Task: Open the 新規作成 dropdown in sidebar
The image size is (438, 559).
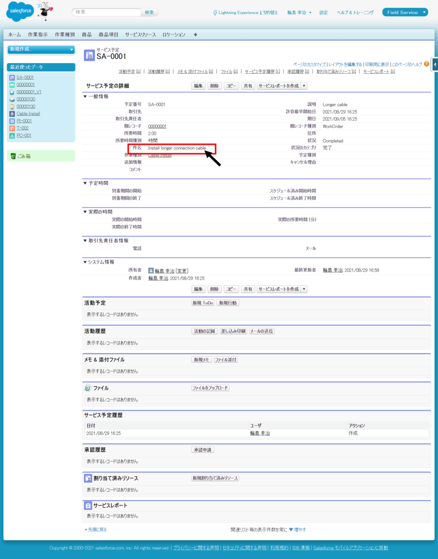Action: pyautogui.click(x=41, y=49)
